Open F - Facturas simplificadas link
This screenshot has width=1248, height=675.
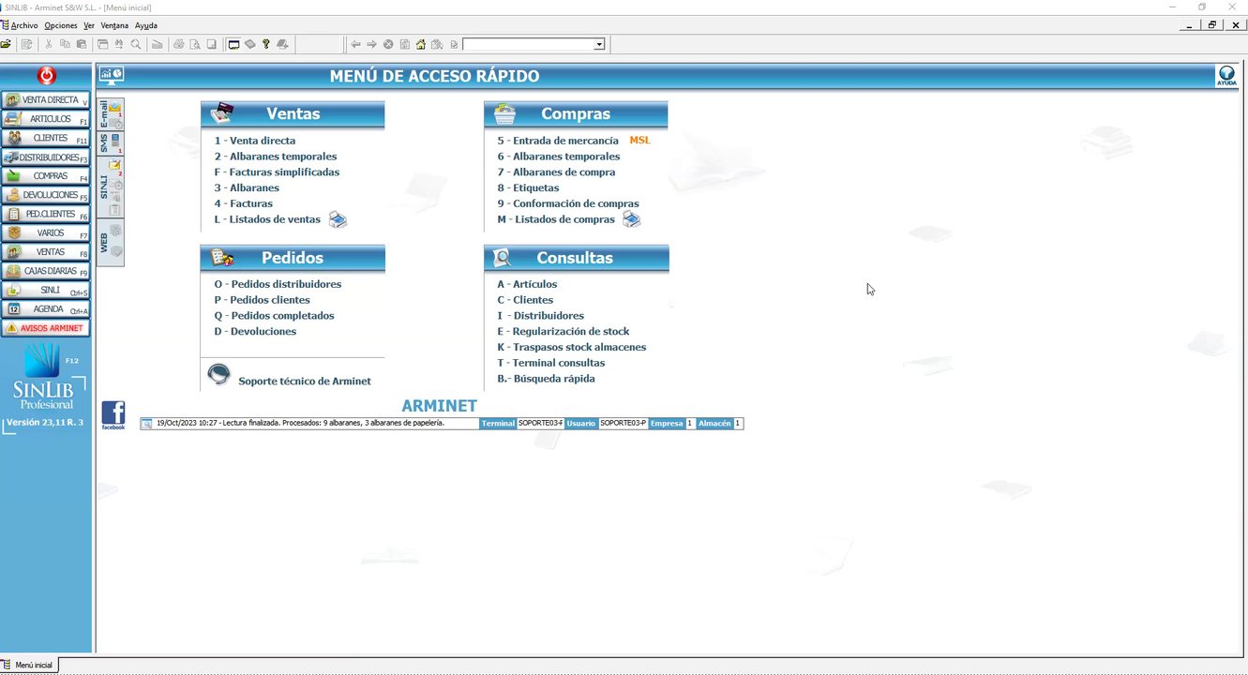(277, 172)
